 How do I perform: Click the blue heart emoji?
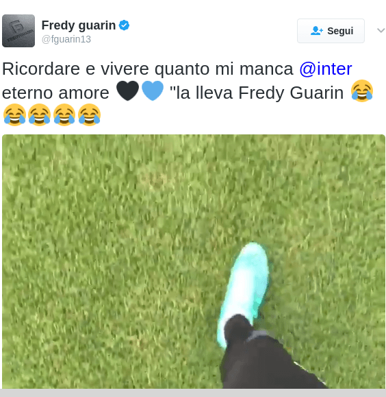pos(153,91)
